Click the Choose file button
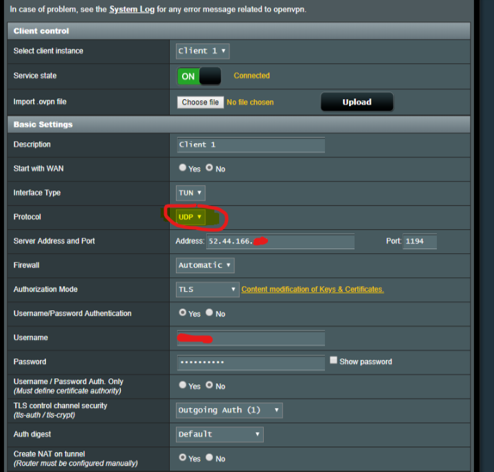Screen dimensions: 494x472 click(x=200, y=102)
